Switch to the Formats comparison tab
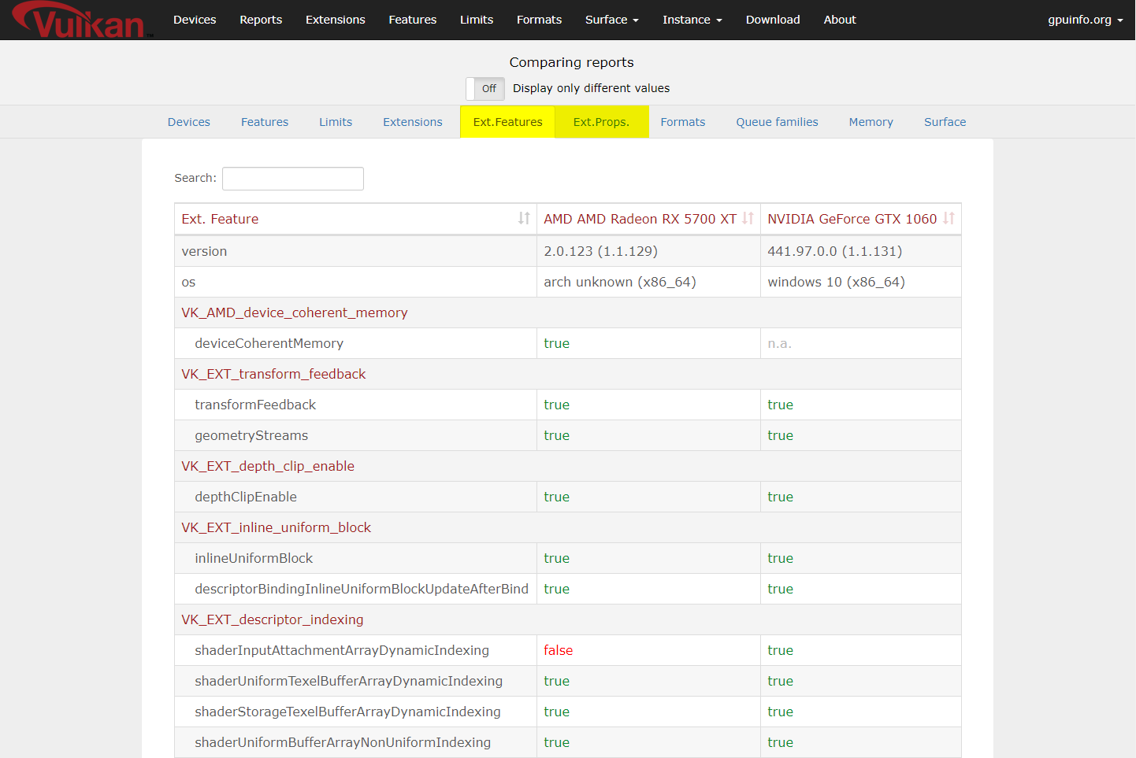This screenshot has width=1136, height=758. [x=683, y=122]
